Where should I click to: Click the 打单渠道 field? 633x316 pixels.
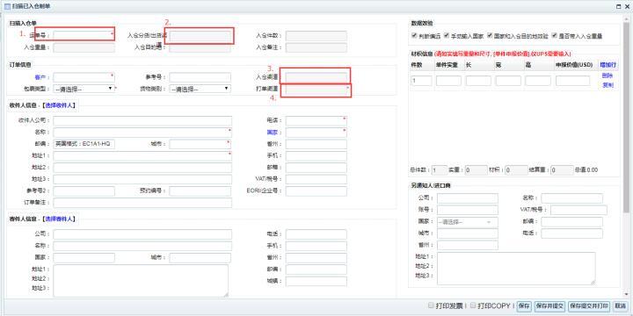(316, 89)
